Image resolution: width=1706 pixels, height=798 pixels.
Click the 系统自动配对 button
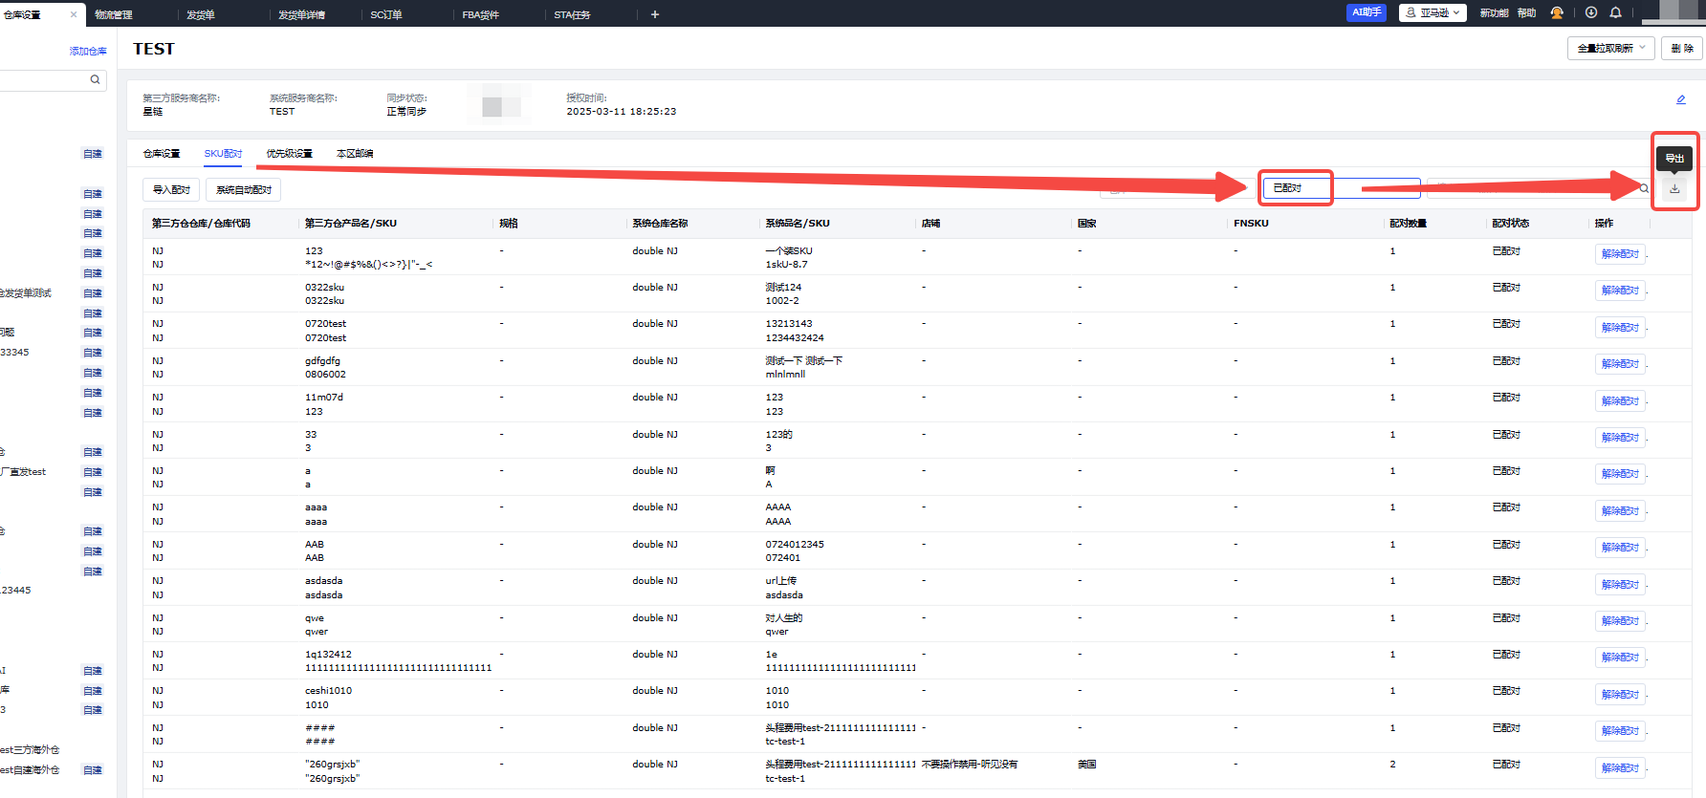[x=244, y=189]
